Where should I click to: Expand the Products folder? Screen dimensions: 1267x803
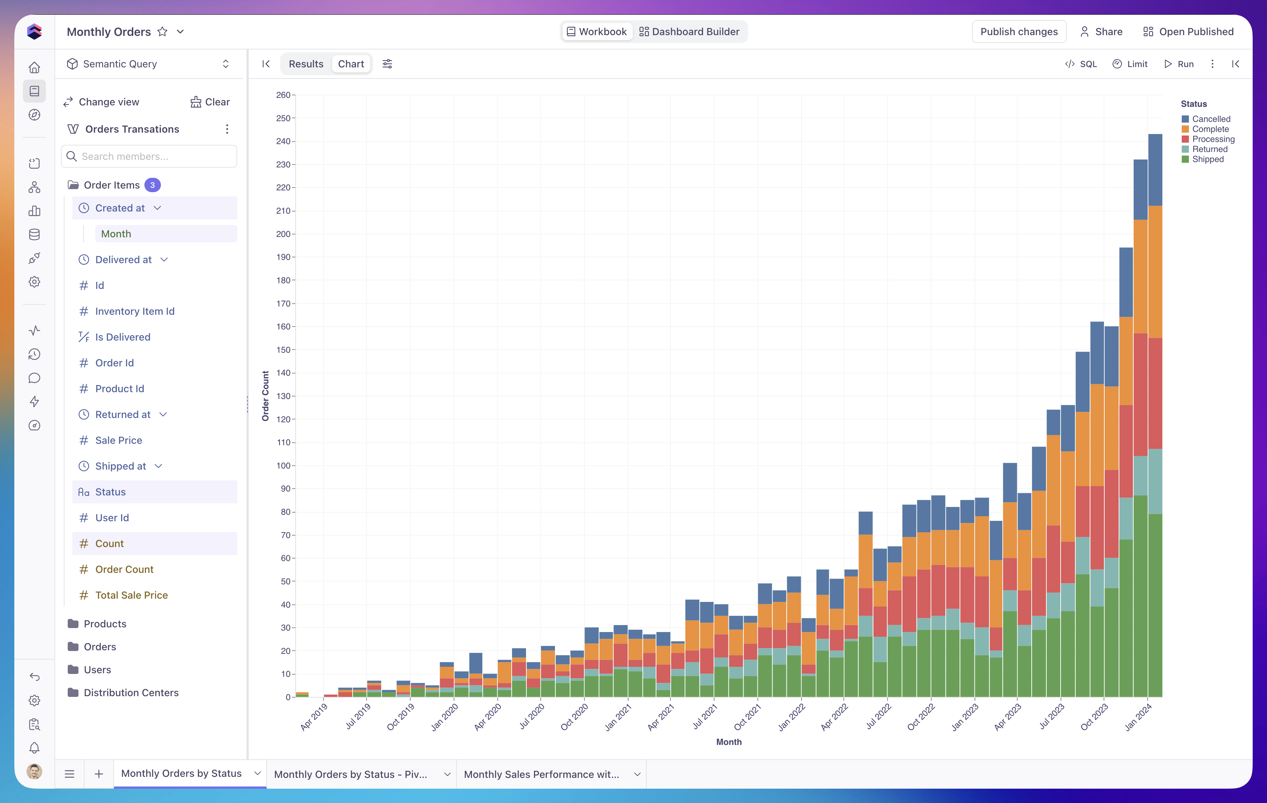(x=105, y=623)
